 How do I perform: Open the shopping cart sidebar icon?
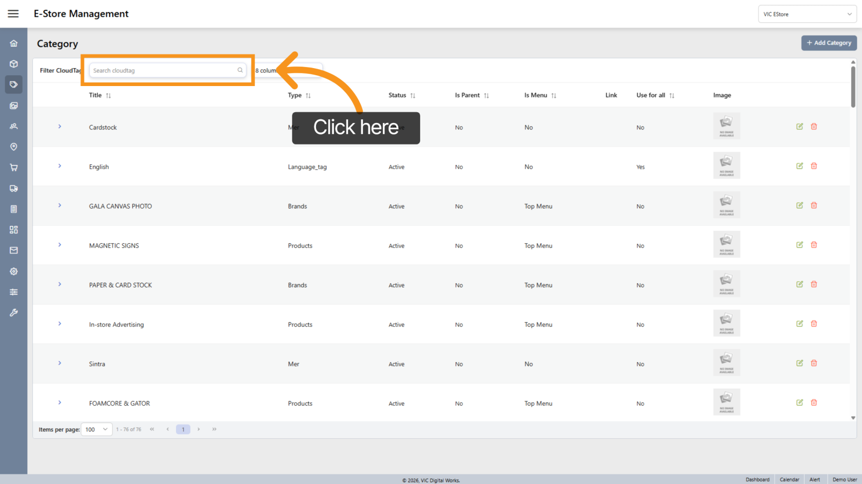pos(14,167)
